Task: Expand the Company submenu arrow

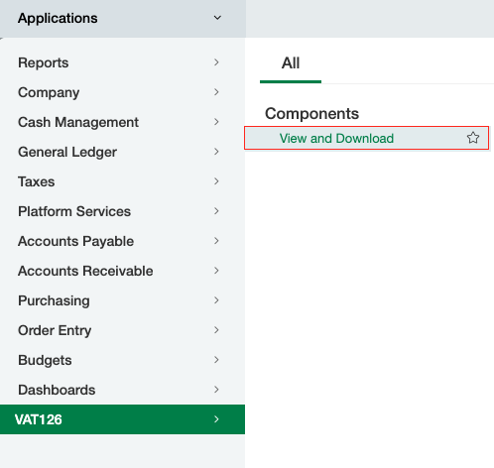Action: pos(216,92)
